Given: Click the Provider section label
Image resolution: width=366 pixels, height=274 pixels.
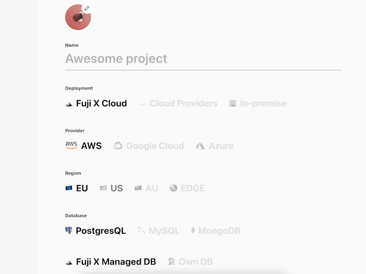Looking at the screenshot, I should coord(75,131).
